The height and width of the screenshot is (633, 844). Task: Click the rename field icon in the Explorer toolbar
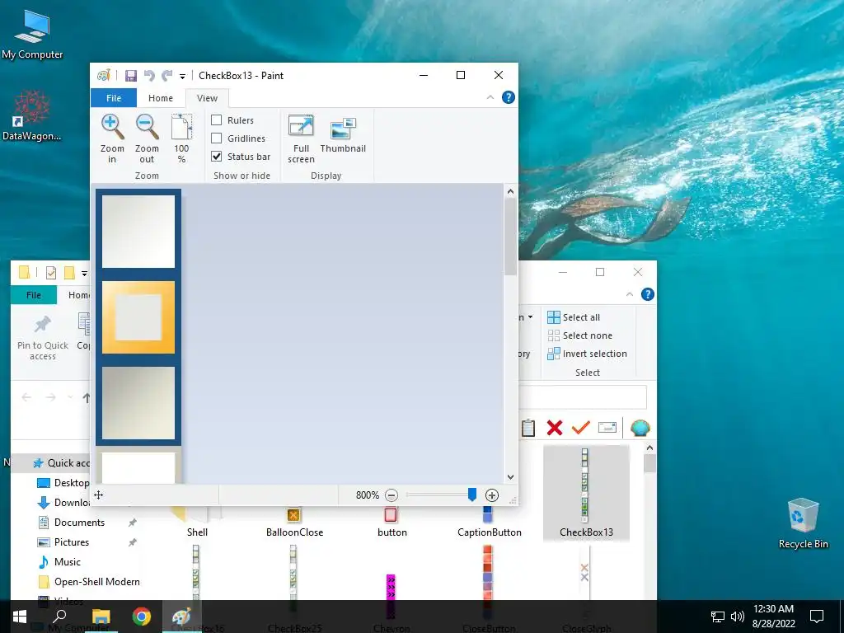607,428
